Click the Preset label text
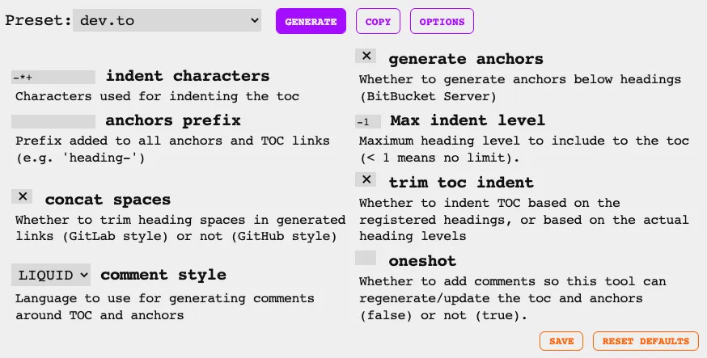 [37, 21]
